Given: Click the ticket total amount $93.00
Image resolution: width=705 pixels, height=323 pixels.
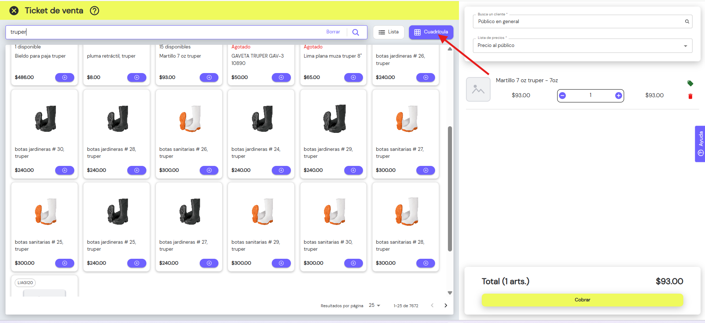Looking at the screenshot, I should 669,282.
